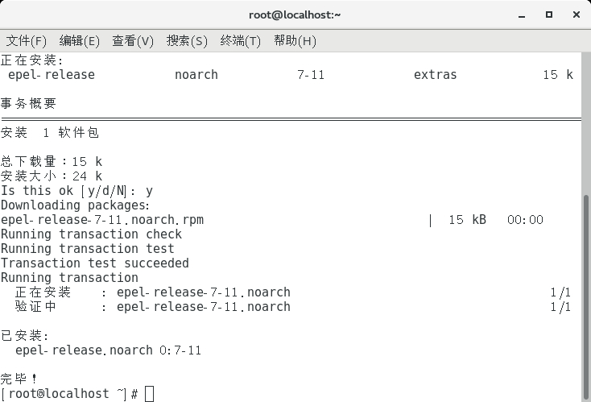This screenshot has height=402, width=591.
Task: Click the 完毕！ completion line
Action: pos(19,379)
